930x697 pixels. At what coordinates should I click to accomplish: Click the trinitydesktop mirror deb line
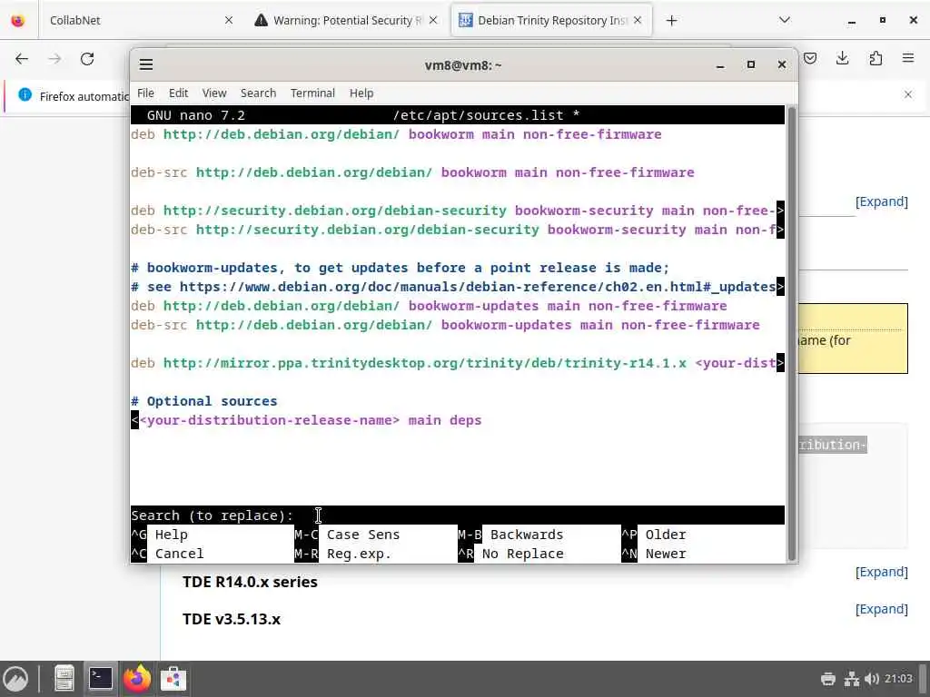pyautogui.click(x=458, y=363)
